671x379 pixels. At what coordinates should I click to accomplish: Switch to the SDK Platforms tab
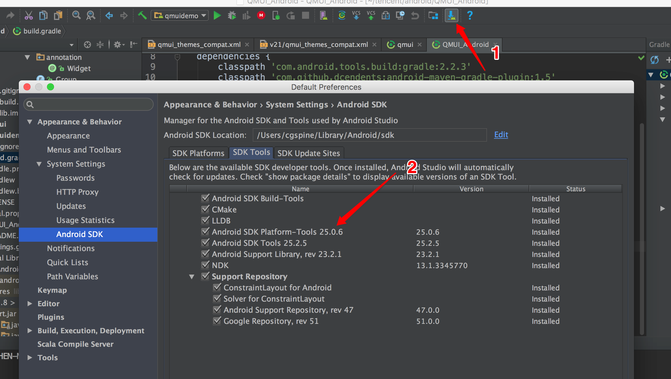[198, 153]
